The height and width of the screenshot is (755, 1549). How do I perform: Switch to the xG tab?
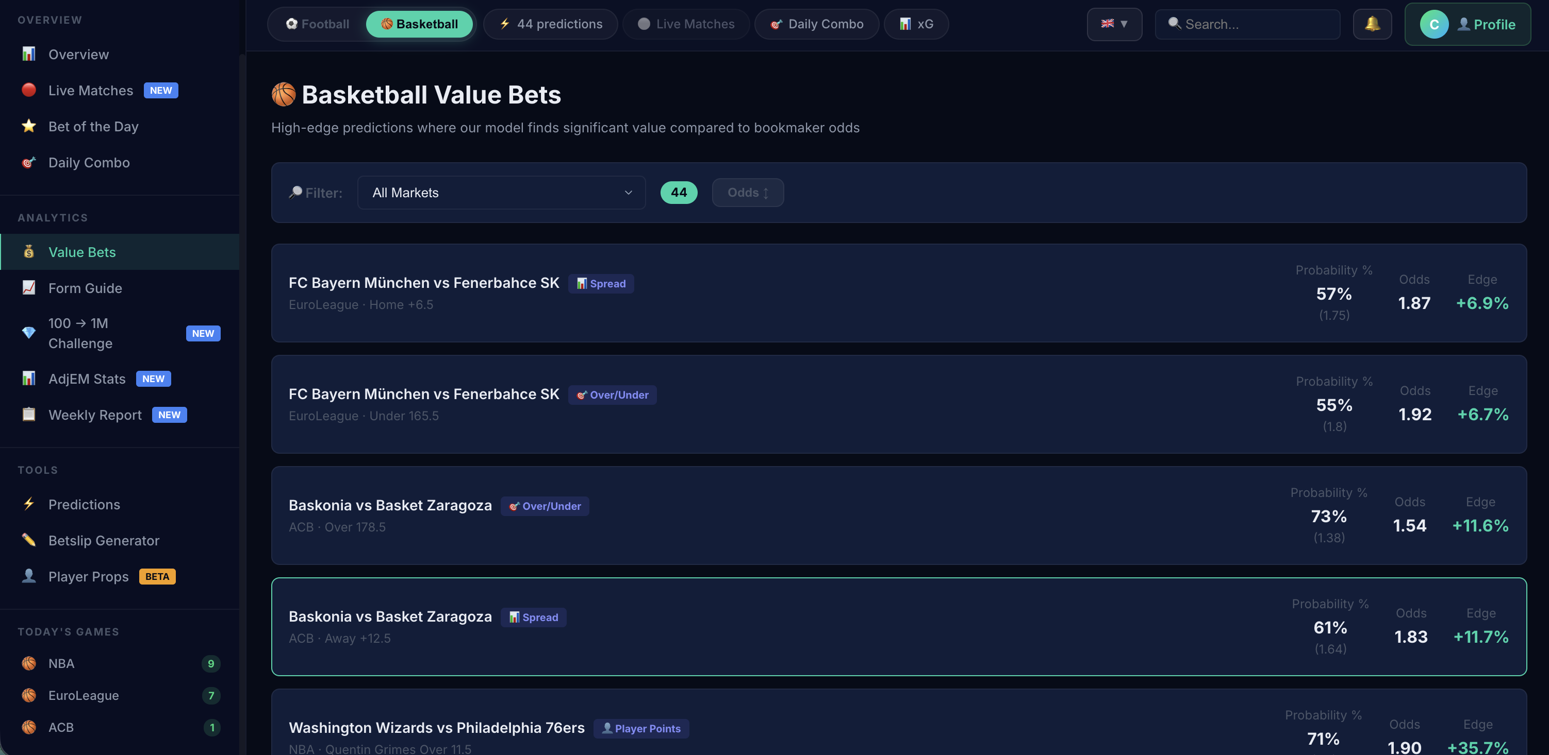(x=916, y=24)
